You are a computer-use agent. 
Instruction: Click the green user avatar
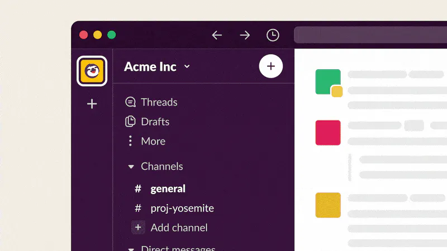click(328, 81)
